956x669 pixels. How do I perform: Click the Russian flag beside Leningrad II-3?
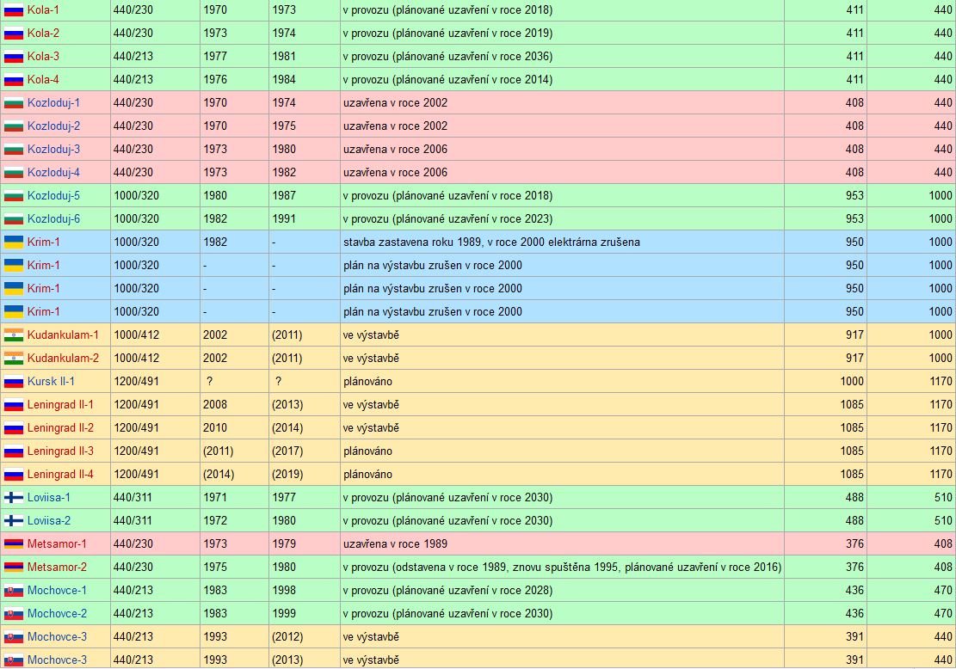pyautogui.click(x=13, y=451)
